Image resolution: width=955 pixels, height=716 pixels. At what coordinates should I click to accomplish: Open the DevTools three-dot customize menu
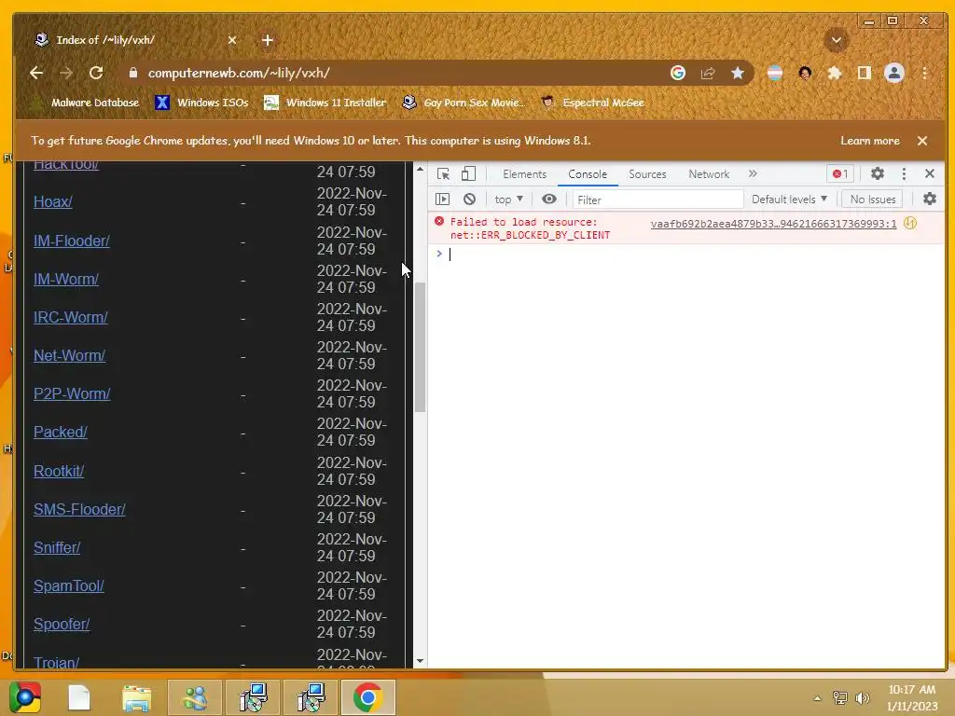click(904, 174)
